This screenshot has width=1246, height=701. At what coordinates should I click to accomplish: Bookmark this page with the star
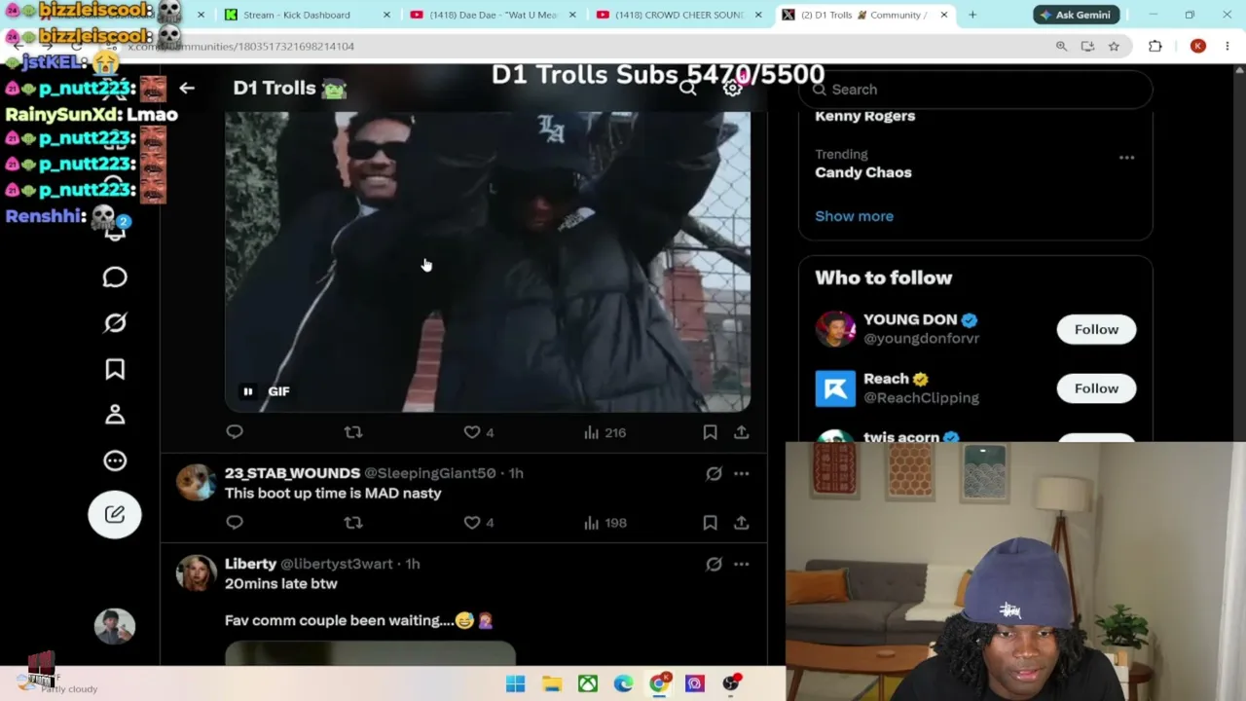click(1114, 46)
